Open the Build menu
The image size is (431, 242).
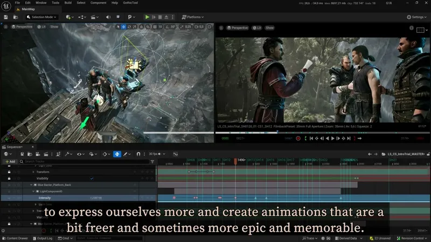(68, 3)
